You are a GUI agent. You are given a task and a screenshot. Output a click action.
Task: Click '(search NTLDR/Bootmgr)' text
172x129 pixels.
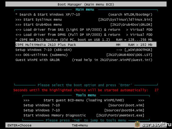click(x=130, y=15)
